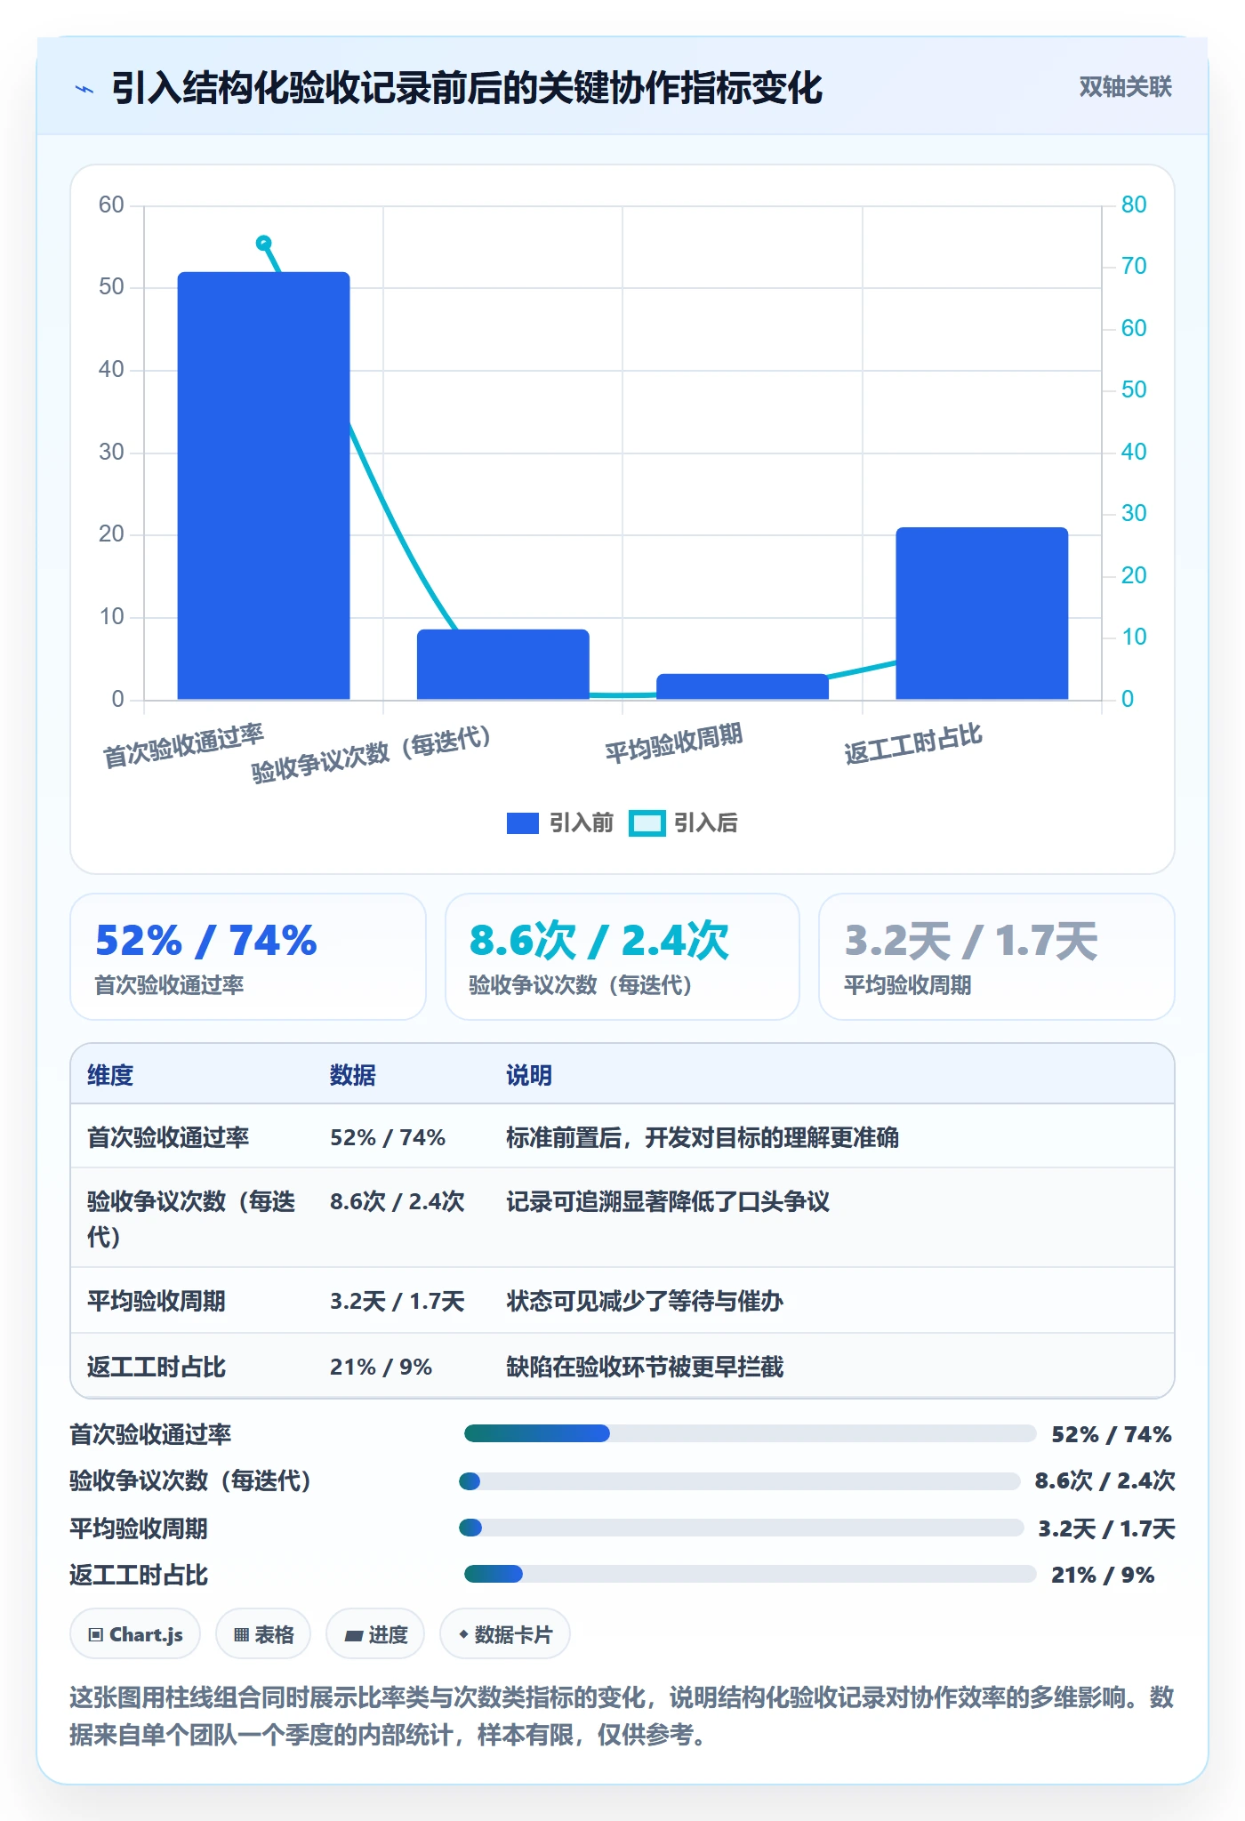Click the 表格 tag
The image size is (1245, 1821).
(x=263, y=1634)
